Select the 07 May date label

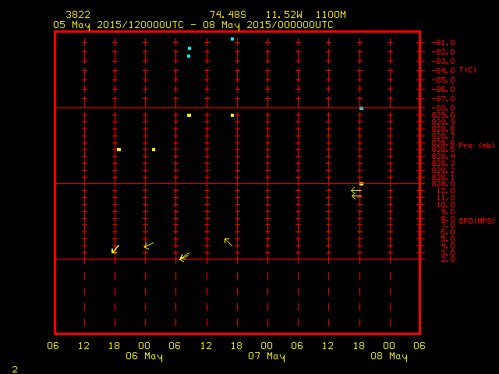pyautogui.click(x=267, y=357)
